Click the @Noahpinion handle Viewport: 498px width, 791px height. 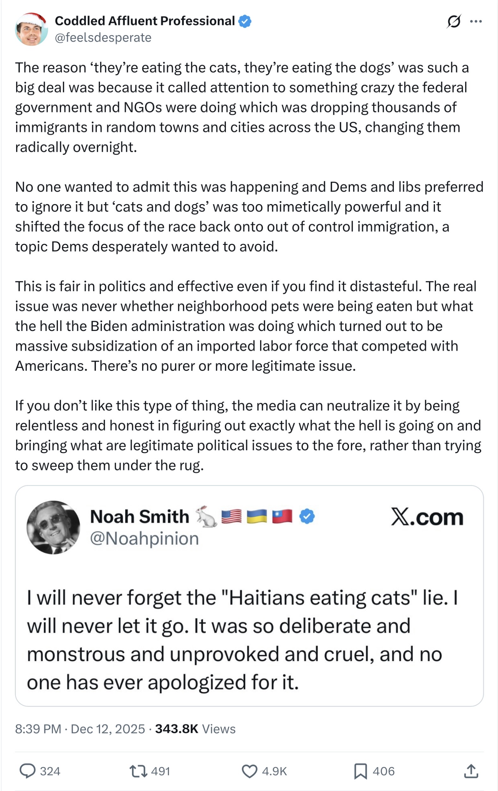click(x=145, y=539)
